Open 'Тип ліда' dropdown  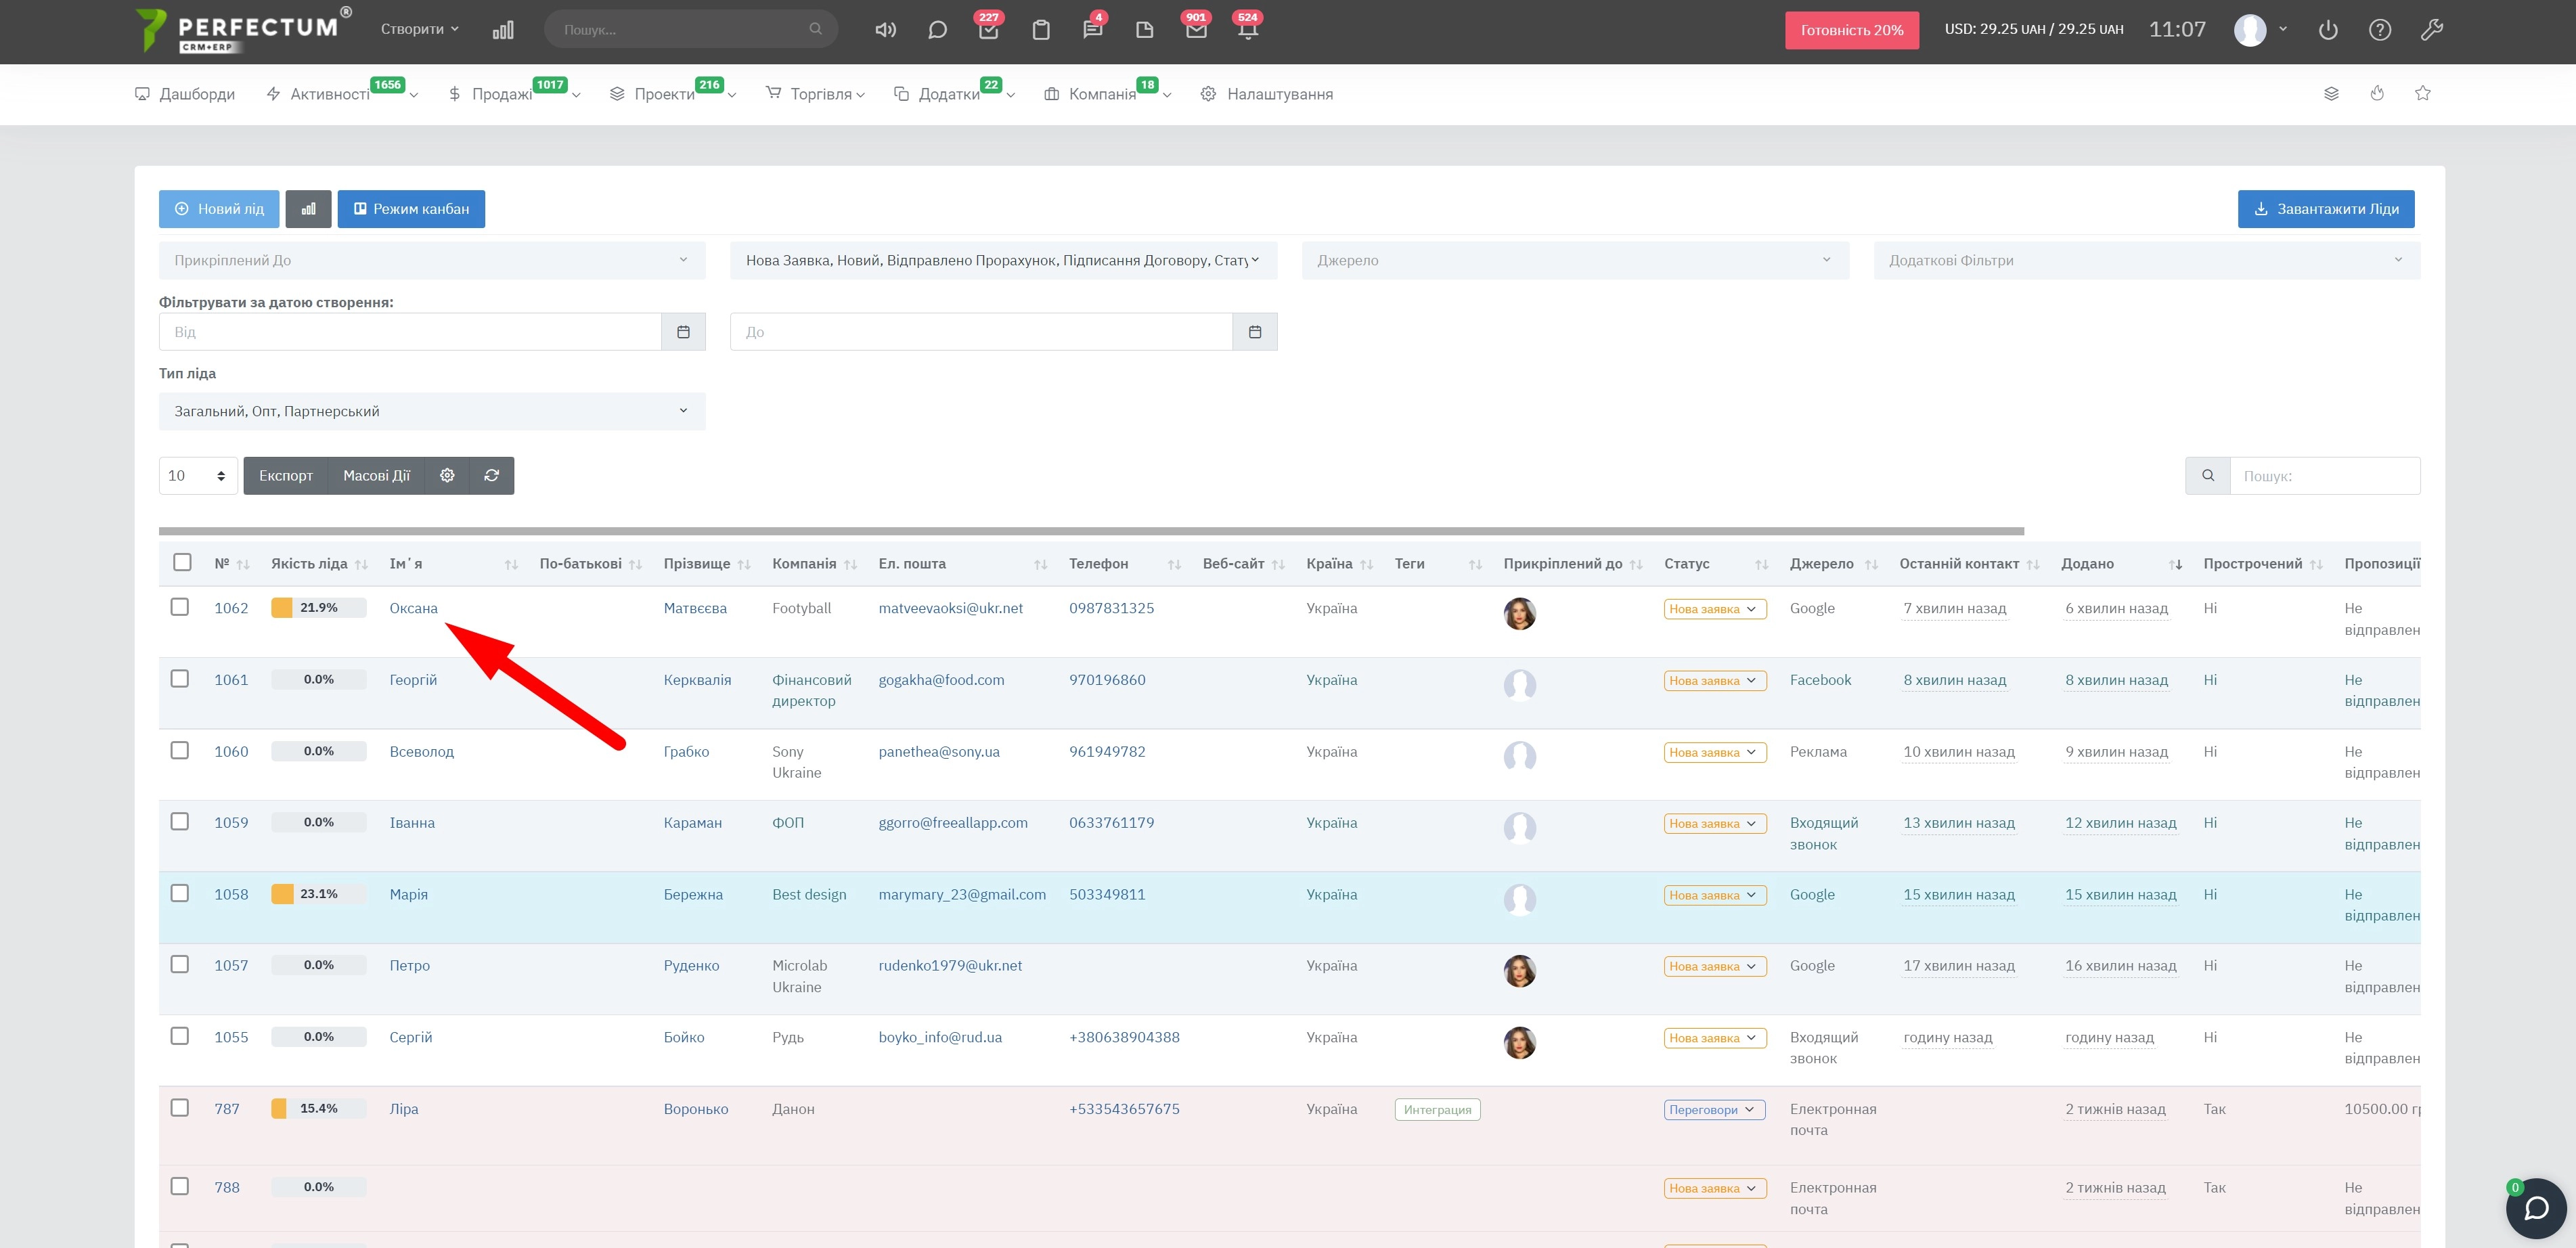pyautogui.click(x=432, y=411)
